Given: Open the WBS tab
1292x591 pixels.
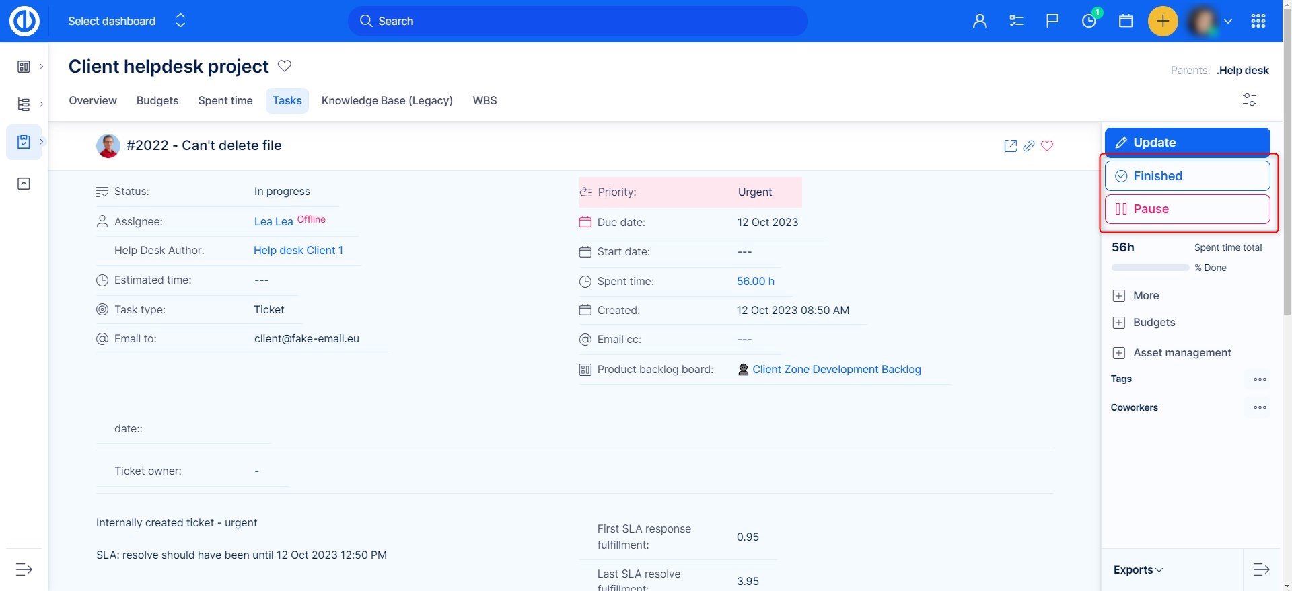Looking at the screenshot, I should click(485, 101).
